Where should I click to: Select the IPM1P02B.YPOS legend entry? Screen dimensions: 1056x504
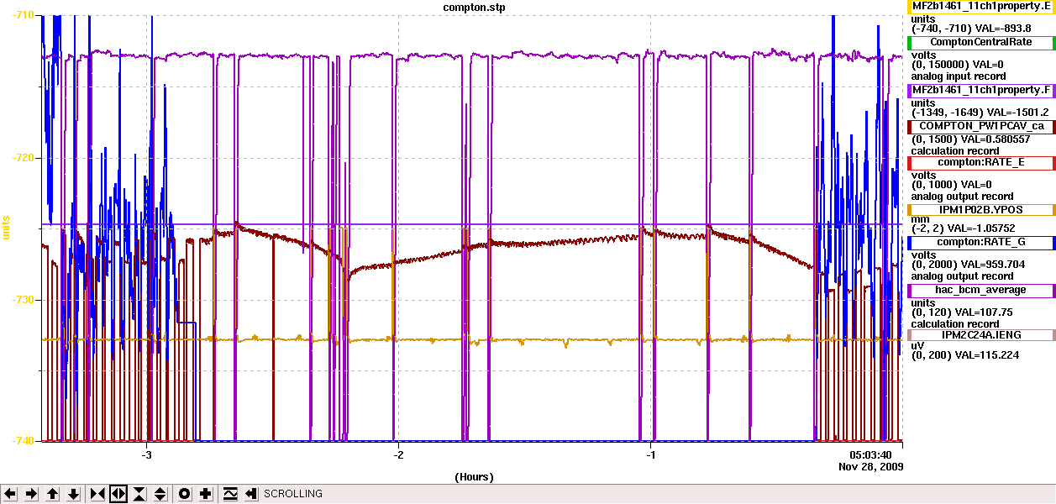(981, 210)
